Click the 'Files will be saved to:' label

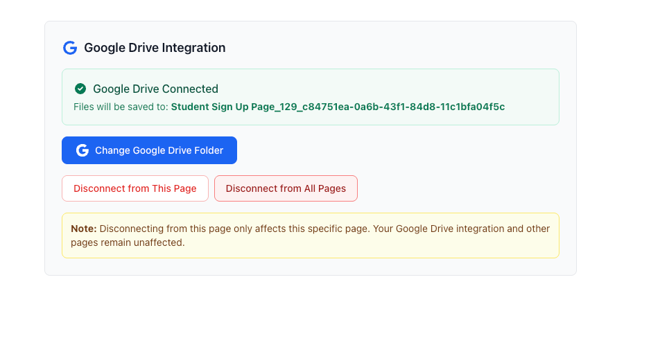coord(121,107)
